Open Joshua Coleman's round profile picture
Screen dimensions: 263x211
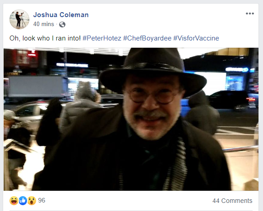(19, 19)
